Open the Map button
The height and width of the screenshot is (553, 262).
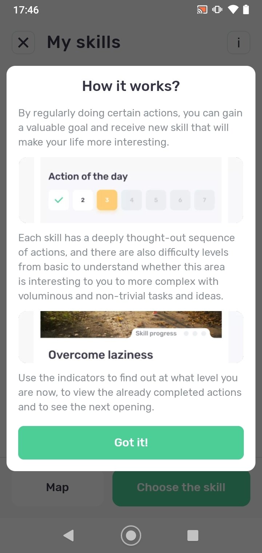point(57,488)
